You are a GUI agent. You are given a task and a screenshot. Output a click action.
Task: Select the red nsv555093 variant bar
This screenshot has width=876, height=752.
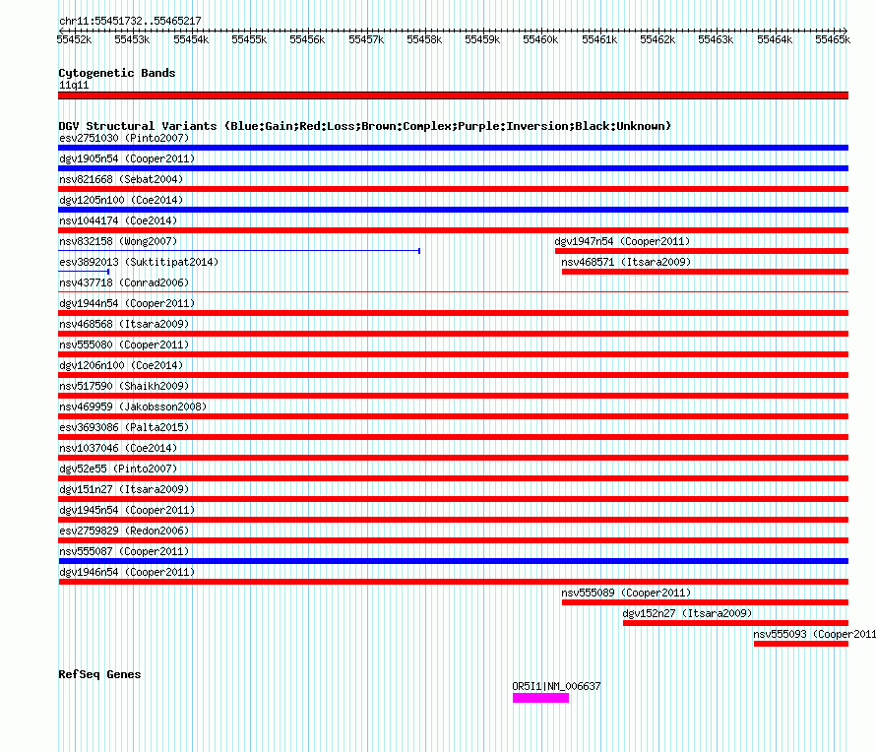click(801, 644)
